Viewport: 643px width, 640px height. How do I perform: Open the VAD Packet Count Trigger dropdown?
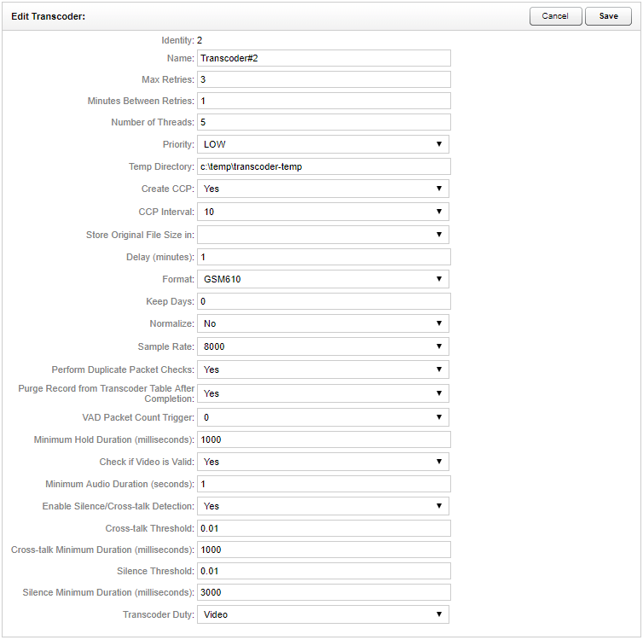click(323, 417)
